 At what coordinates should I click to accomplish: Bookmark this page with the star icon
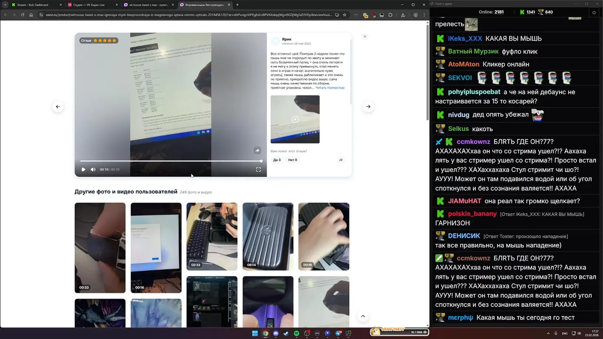(x=344, y=15)
